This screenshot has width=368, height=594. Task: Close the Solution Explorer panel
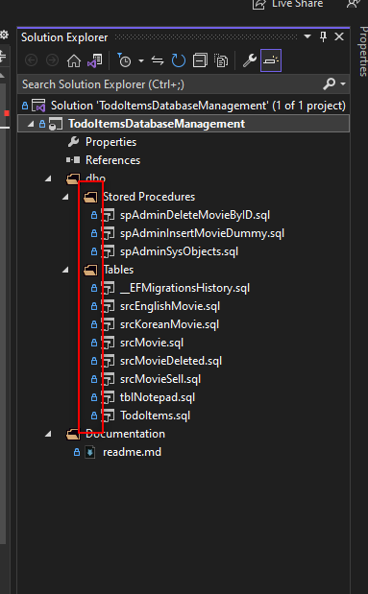(339, 36)
